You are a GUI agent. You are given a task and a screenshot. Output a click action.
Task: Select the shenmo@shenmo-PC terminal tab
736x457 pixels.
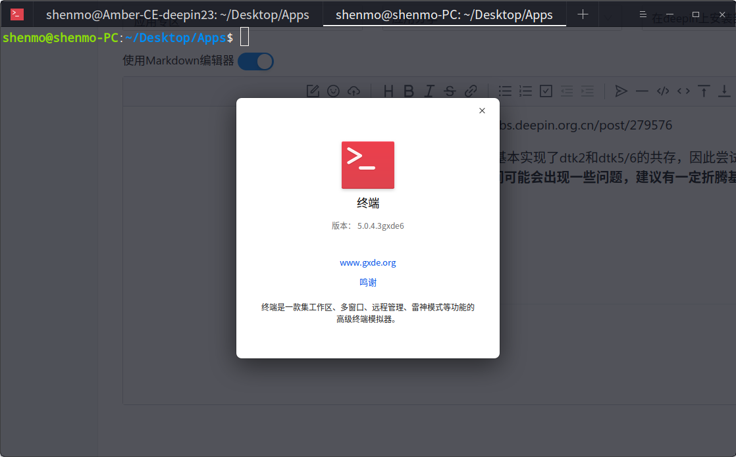click(x=444, y=14)
